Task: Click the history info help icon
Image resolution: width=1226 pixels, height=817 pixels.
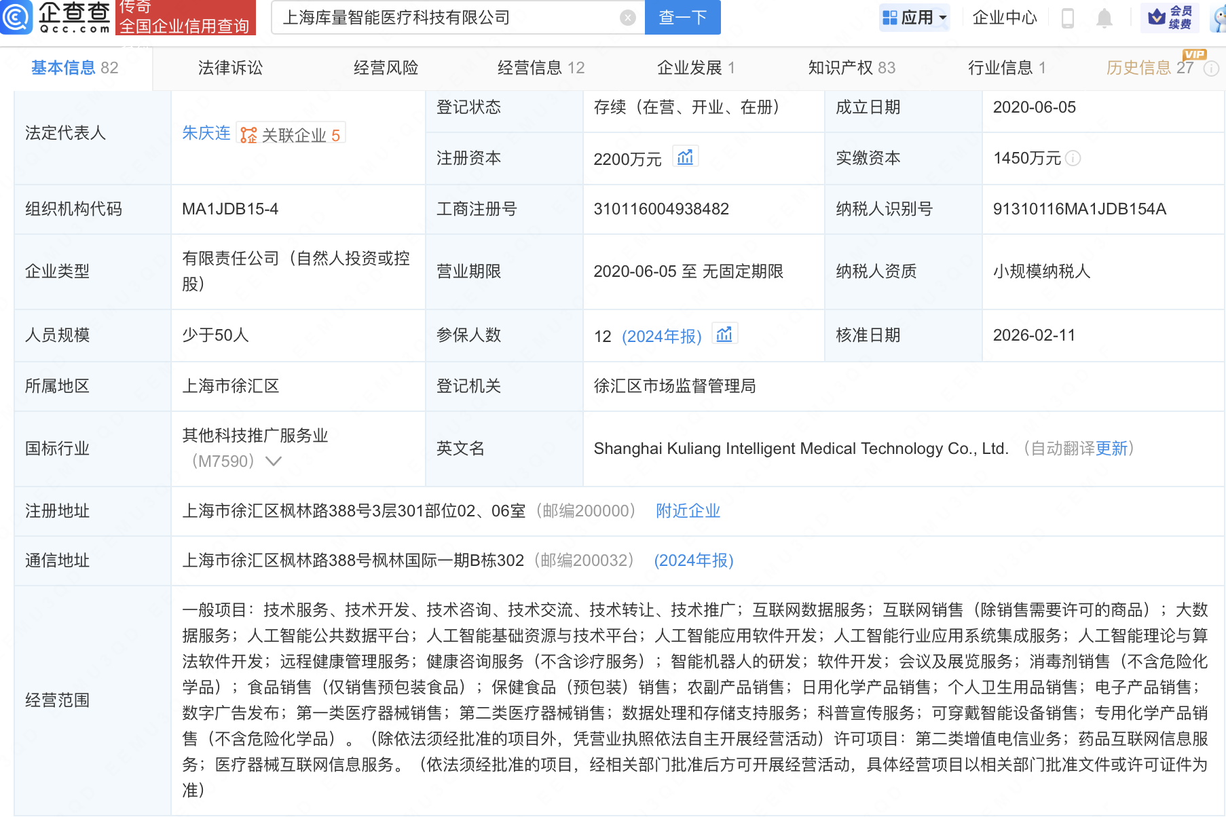Action: (x=1212, y=69)
